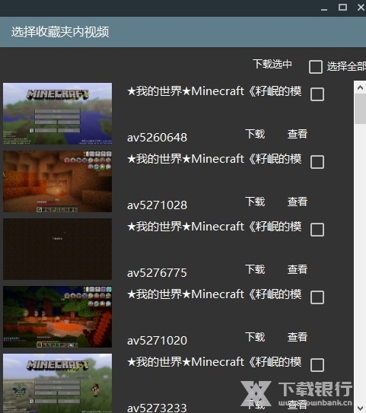Maximize the window

coord(342,8)
